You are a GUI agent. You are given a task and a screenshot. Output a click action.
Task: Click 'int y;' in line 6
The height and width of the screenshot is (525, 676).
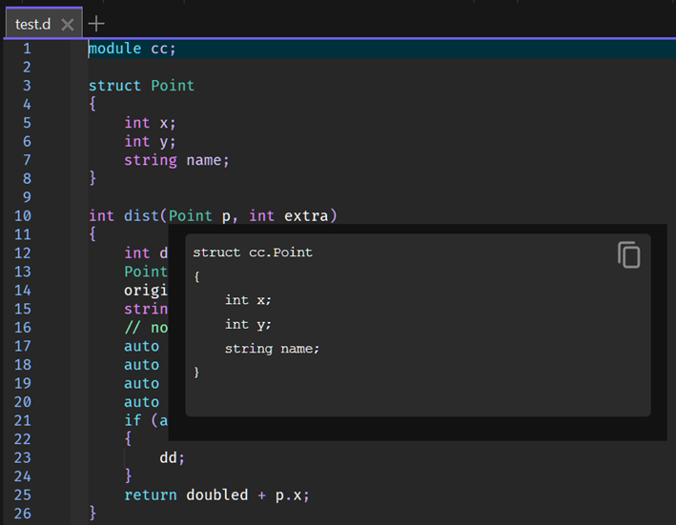click(150, 142)
